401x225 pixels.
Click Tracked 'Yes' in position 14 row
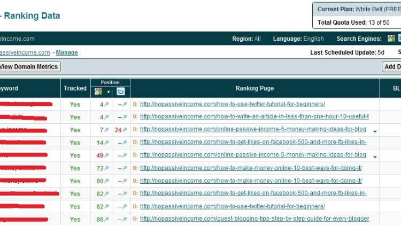tap(75, 142)
